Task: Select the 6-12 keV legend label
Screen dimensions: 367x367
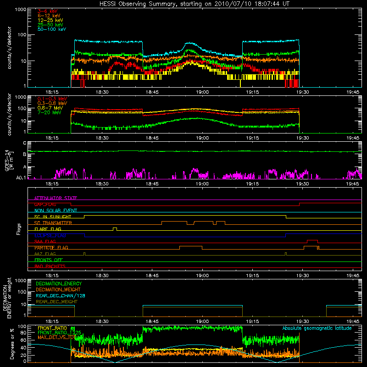Action: pos(49,16)
